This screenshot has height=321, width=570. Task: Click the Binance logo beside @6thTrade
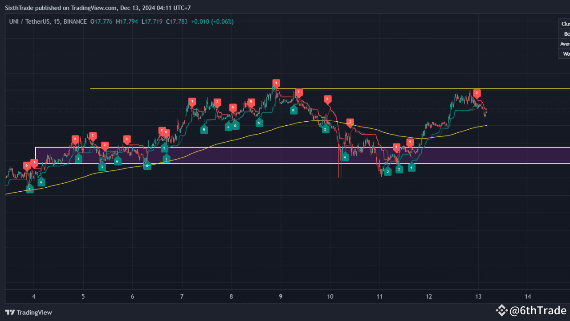502,310
